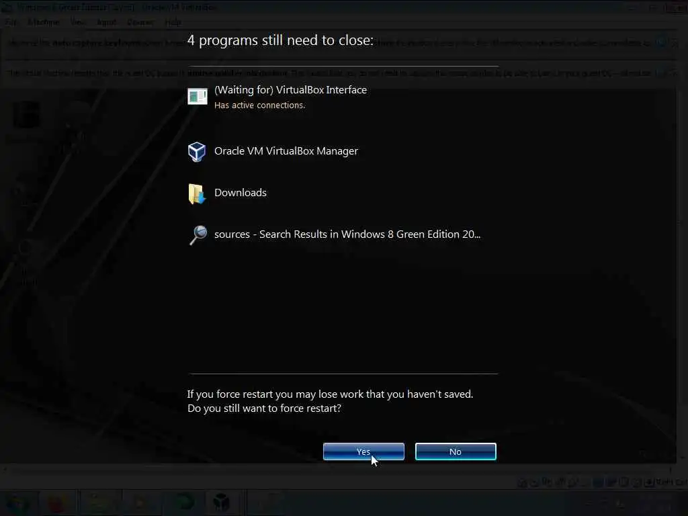Screen dimensions: 688x516
Task: Select the VirtualBox Interface program icon
Action: pos(198,97)
